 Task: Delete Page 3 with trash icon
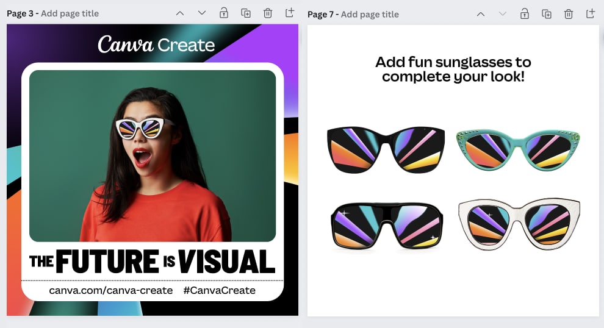tap(268, 13)
